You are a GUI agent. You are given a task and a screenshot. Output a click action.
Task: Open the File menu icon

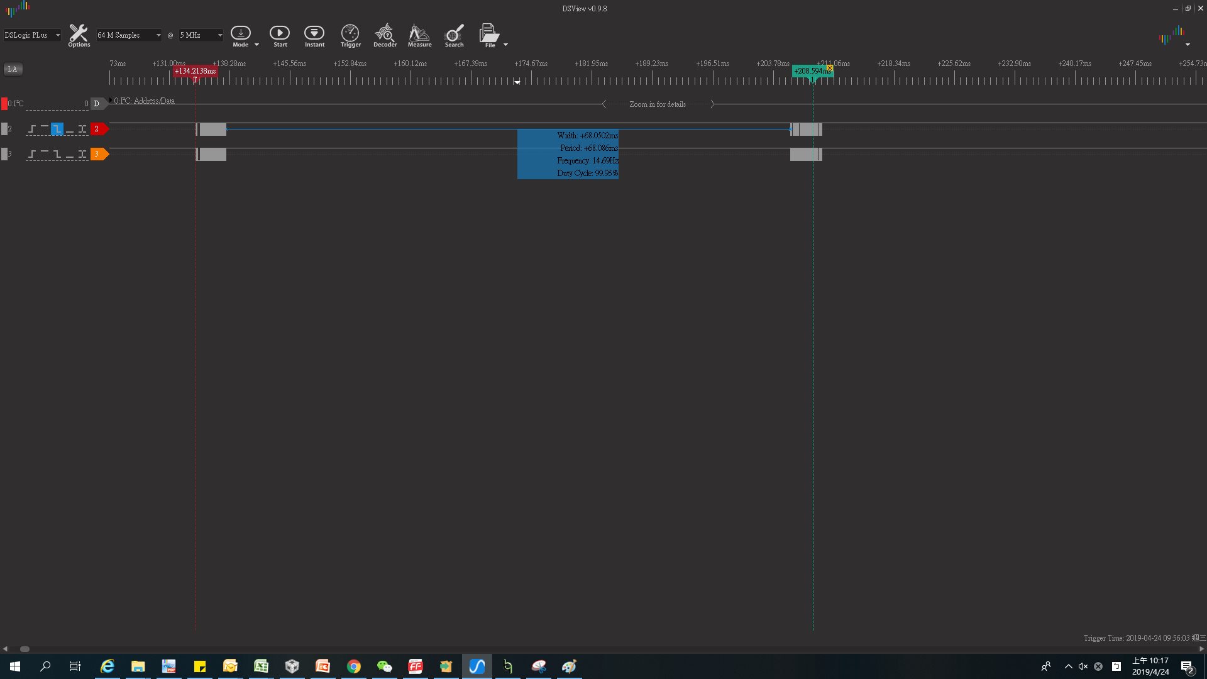[489, 35]
